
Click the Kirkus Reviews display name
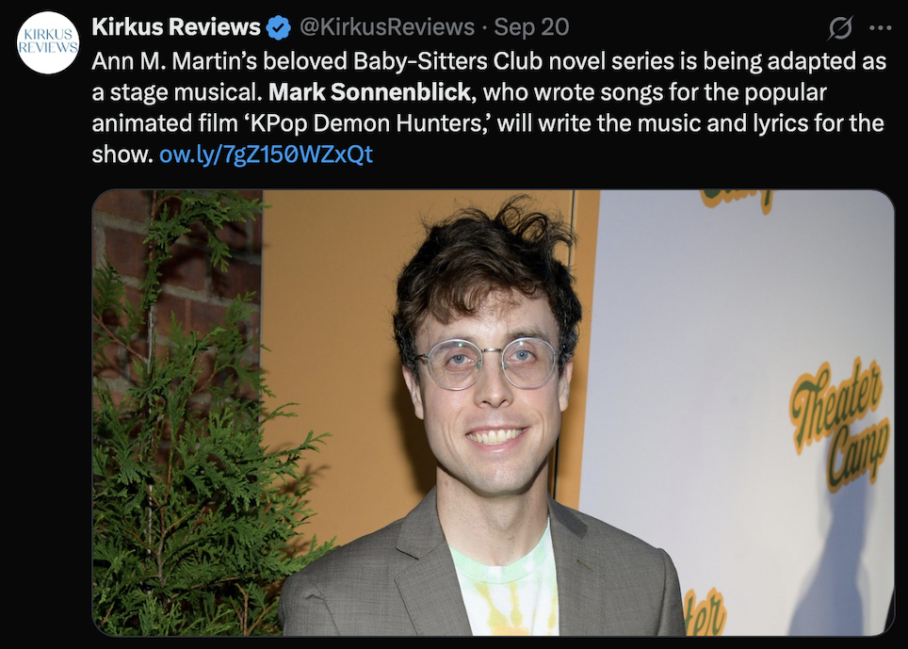coord(176,27)
